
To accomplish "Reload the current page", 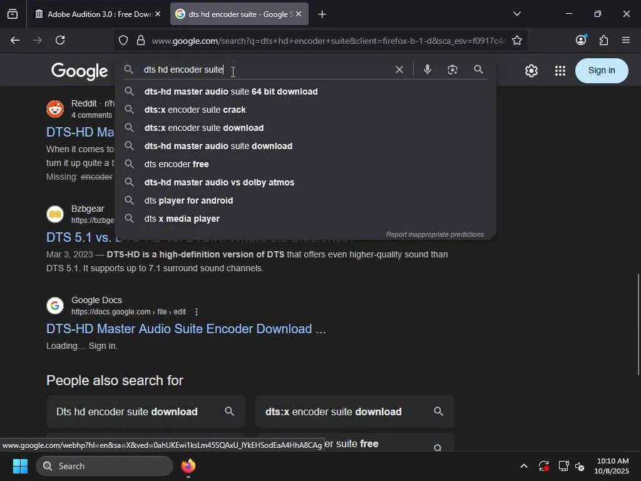I will (x=60, y=40).
